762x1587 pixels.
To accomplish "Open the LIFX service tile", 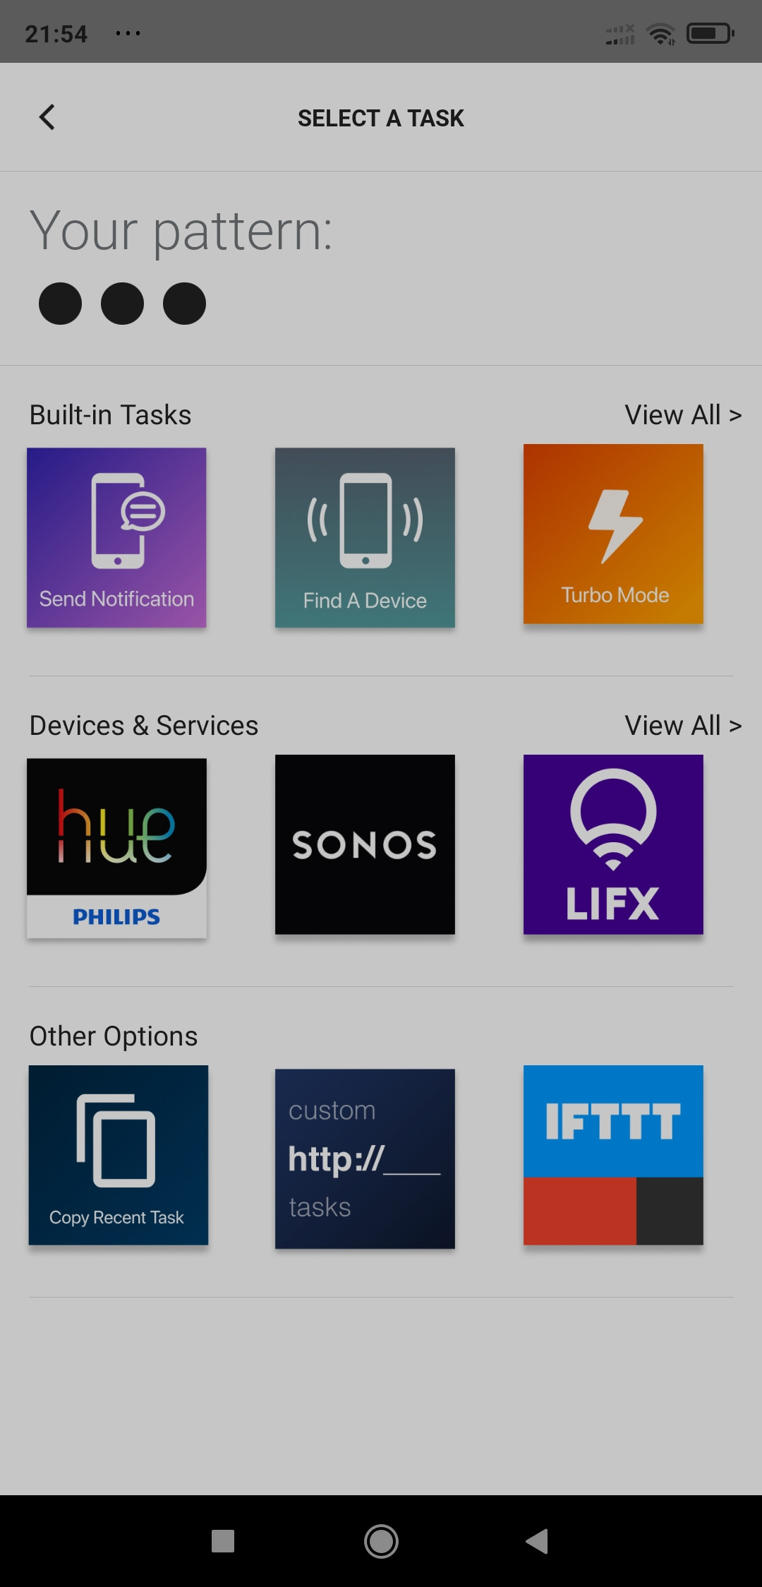I will click(613, 844).
